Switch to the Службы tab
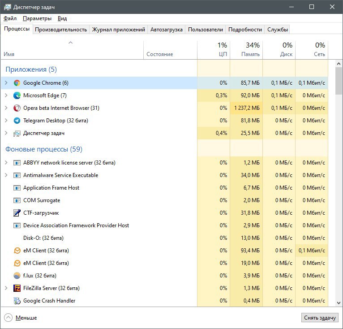Viewport: 343px width, 329px height. coord(277,30)
